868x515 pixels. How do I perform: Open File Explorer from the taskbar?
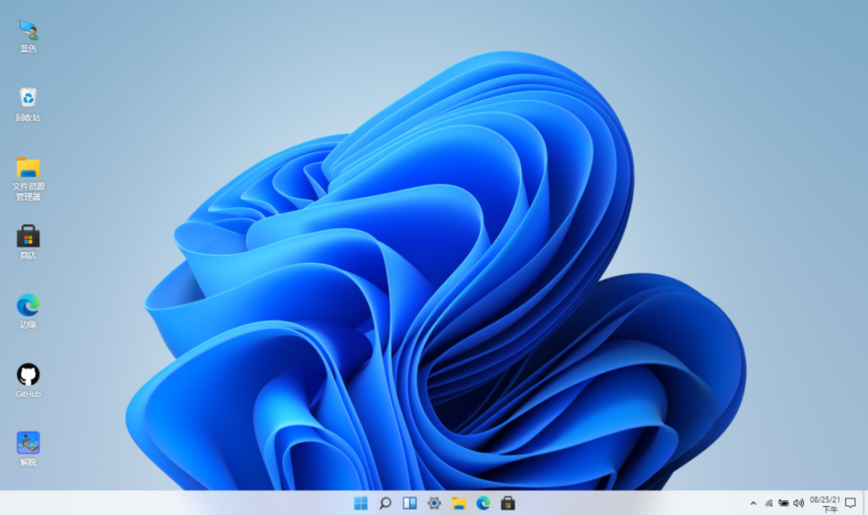(458, 503)
